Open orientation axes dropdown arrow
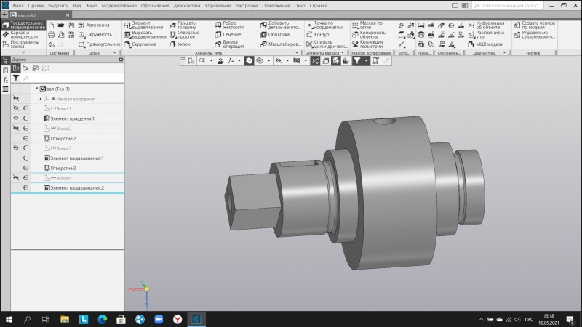Image resolution: width=582 pixels, height=327 pixels. tap(239, 61)
